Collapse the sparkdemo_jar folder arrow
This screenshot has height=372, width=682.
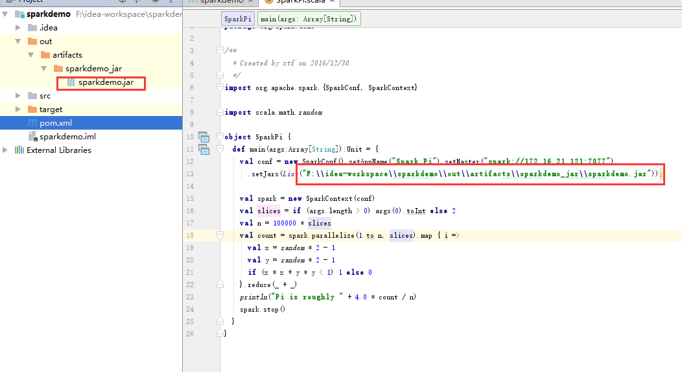pos(44,69)
